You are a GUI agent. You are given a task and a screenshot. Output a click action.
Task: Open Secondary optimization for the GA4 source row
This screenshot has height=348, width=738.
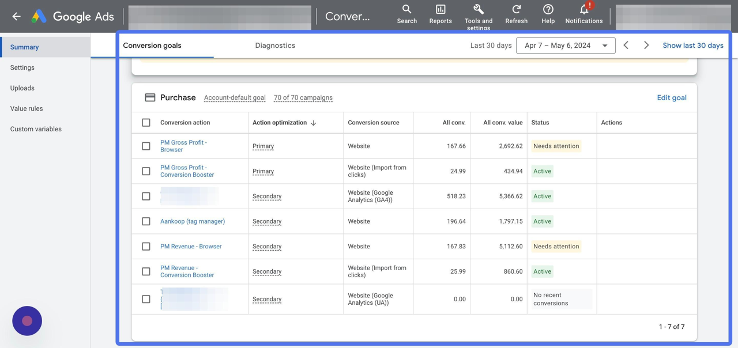pyautogui.click(x=267, y=196)
